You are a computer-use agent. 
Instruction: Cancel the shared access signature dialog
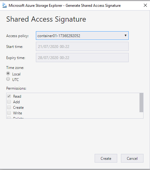[132, 158]
